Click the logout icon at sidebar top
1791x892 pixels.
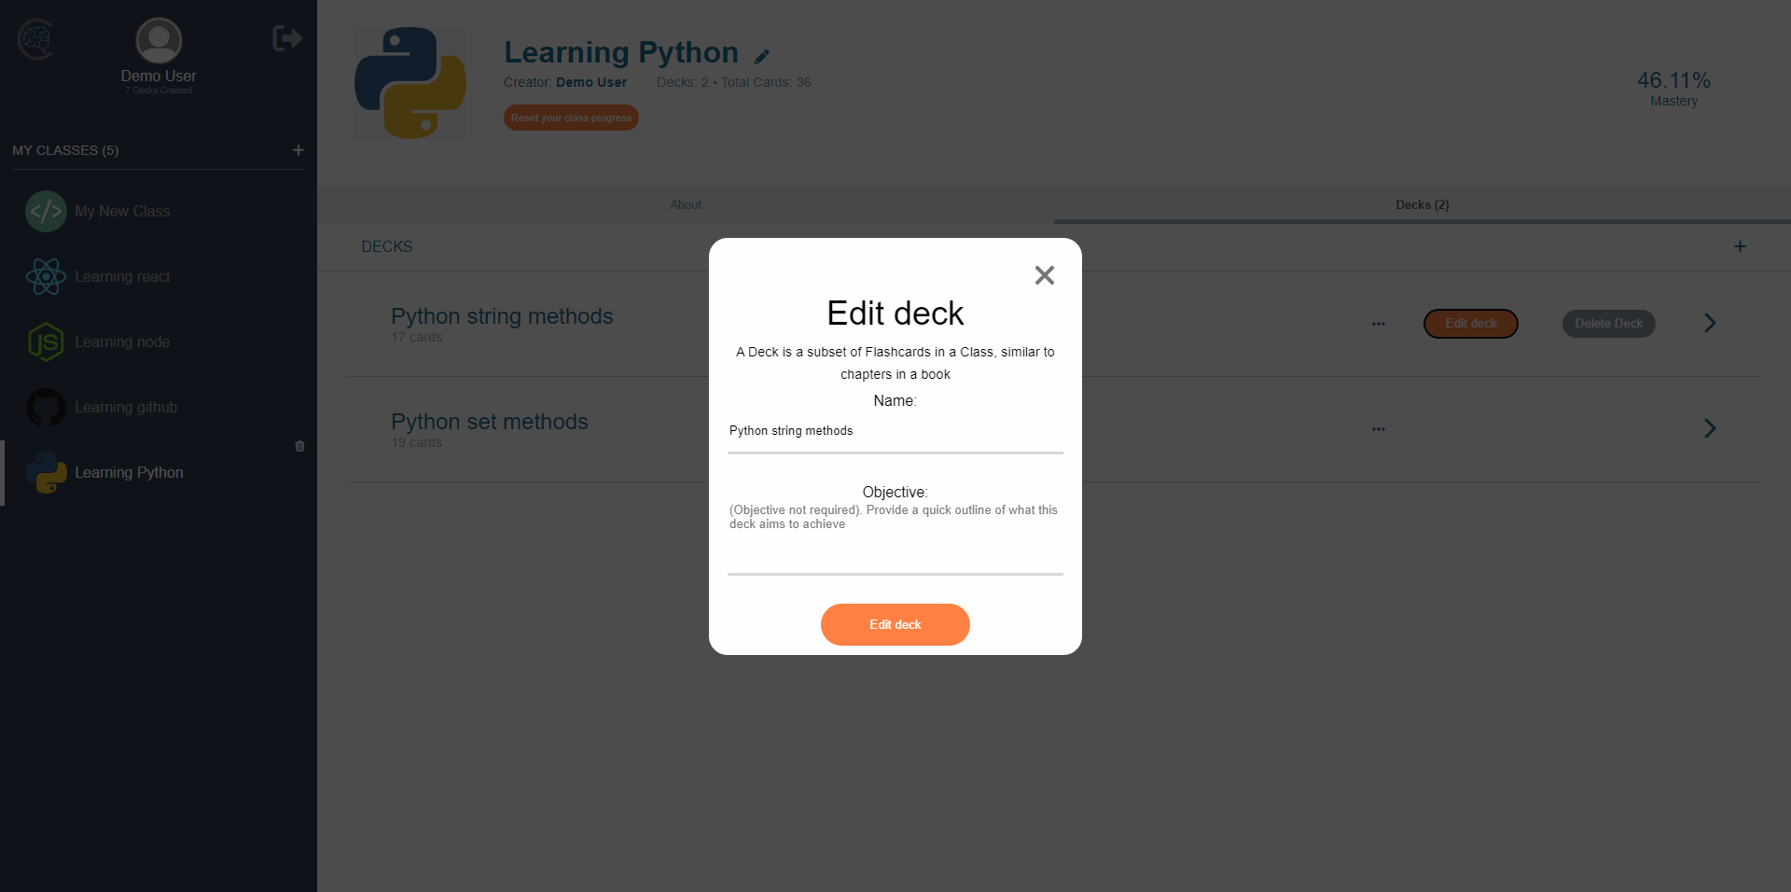286,38
